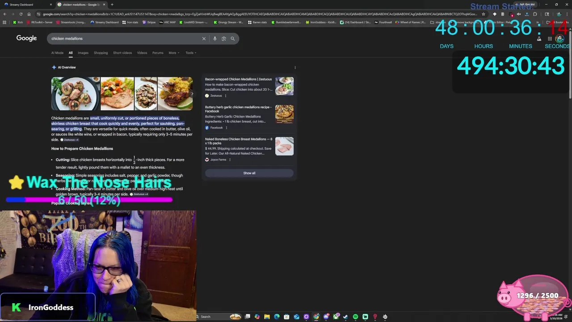Open Steam from taskbar
Image resolution: width=572 pixels, height=322 pixels.
[x=345, y=317]
